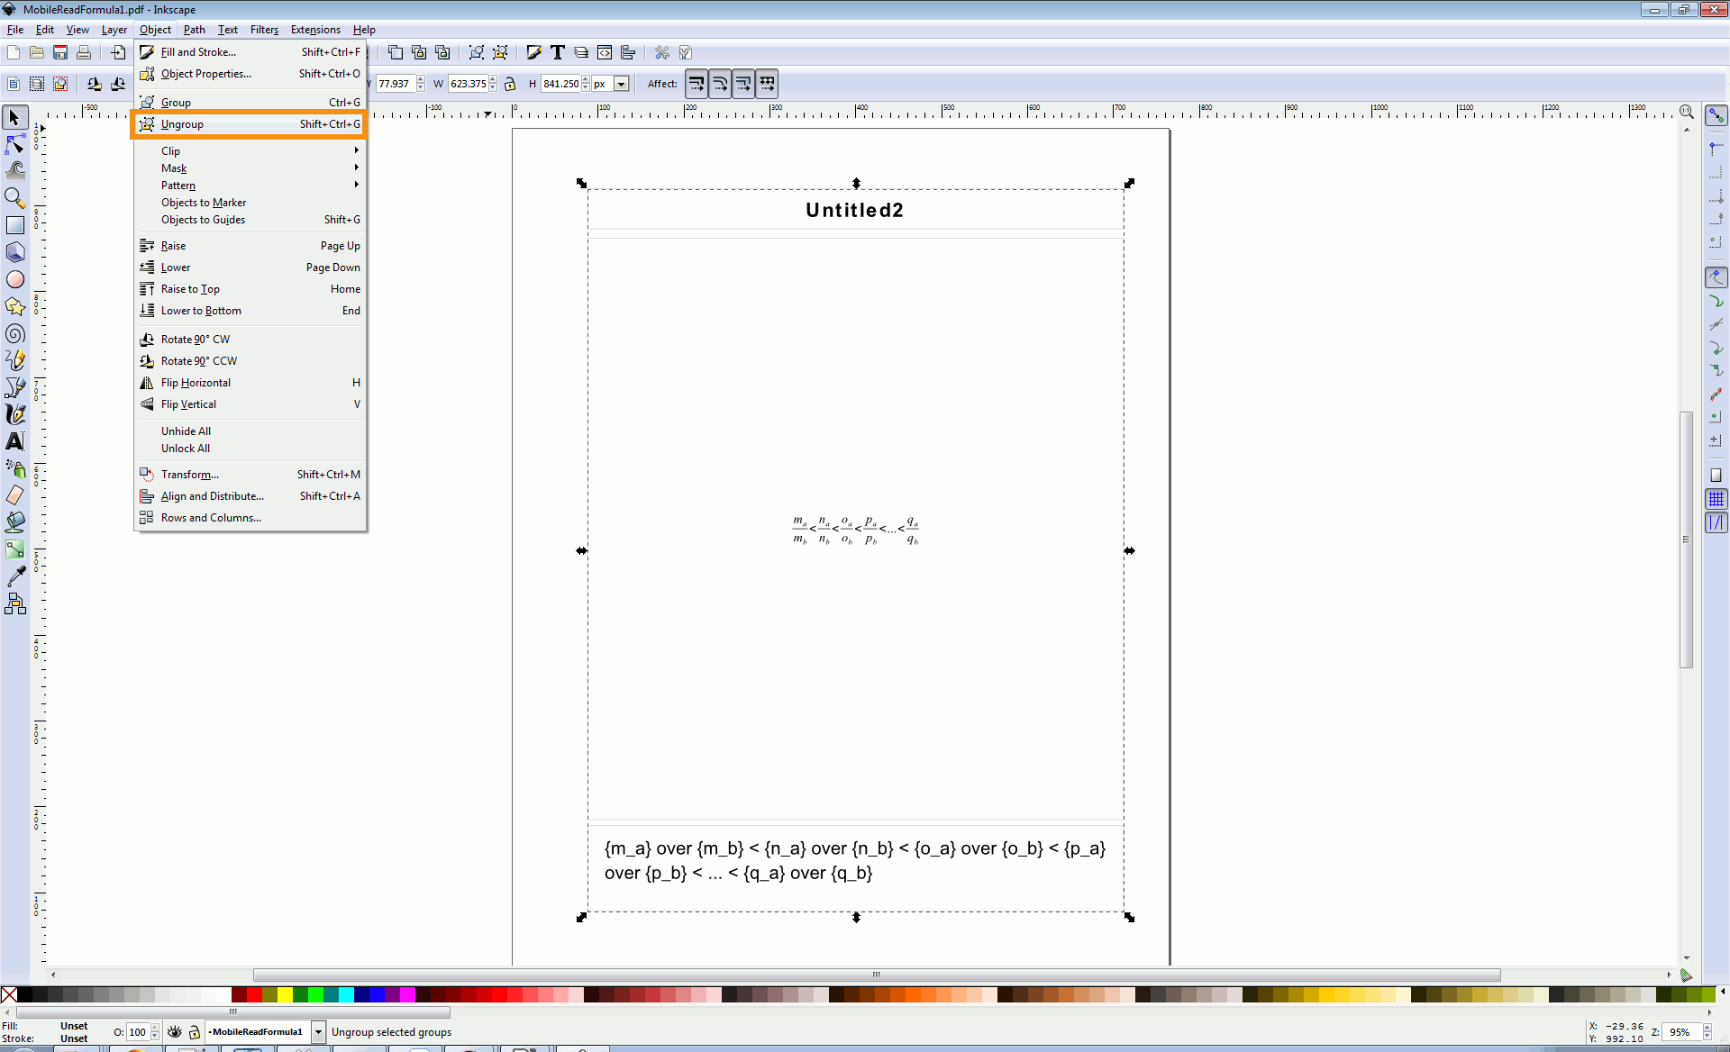Select the Star and polygon tool
Viewport: 1730px width, 1052px height.
[x=15, y=307]
